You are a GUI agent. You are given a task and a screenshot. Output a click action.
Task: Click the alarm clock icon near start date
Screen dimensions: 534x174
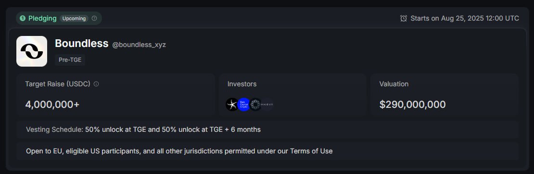click(404, 18)
